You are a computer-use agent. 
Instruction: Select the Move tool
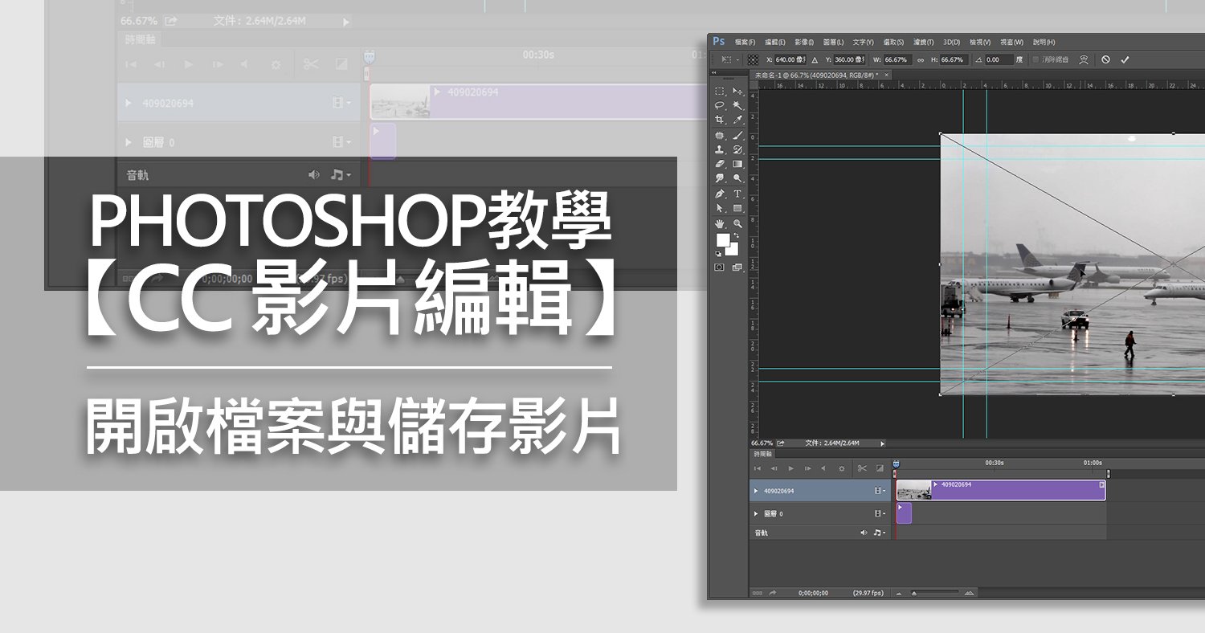(737, 91)
